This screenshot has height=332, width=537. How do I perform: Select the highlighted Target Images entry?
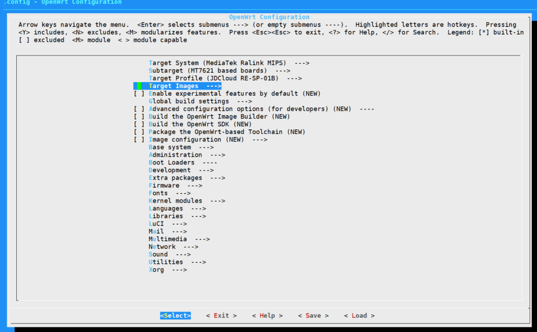177,86
